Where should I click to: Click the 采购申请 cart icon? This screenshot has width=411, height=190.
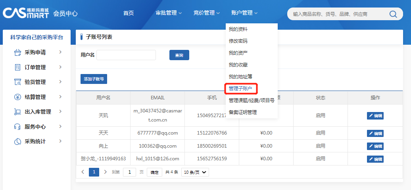click(17, 52)
